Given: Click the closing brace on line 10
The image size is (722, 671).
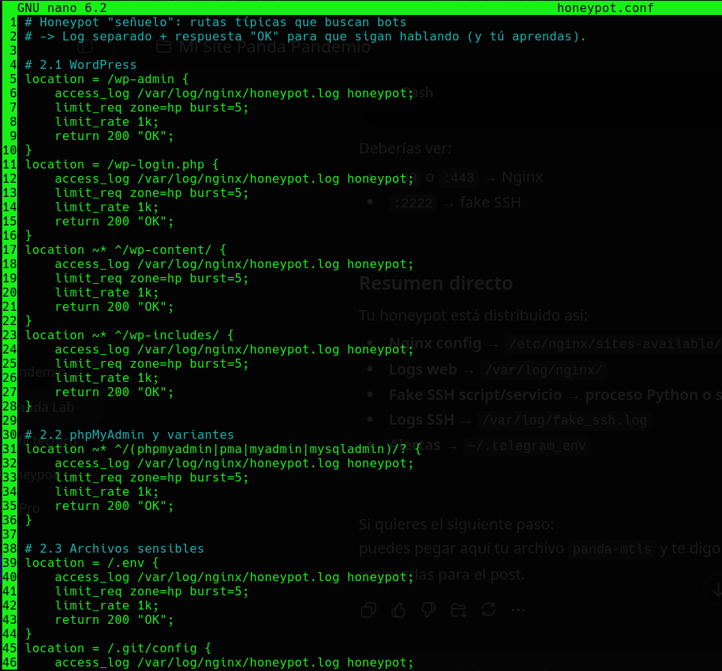Looking at the screenshot, I should click(28, 151).
